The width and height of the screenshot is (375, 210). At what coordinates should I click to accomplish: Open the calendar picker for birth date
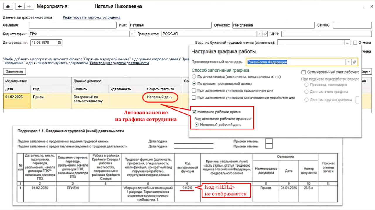59,43
